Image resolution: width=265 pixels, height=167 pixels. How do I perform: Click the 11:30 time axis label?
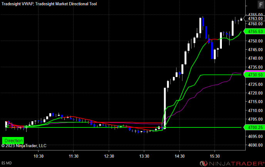pos(74,156)
